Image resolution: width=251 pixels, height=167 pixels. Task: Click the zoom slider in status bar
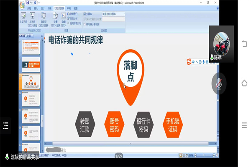(x=204, y=155)
